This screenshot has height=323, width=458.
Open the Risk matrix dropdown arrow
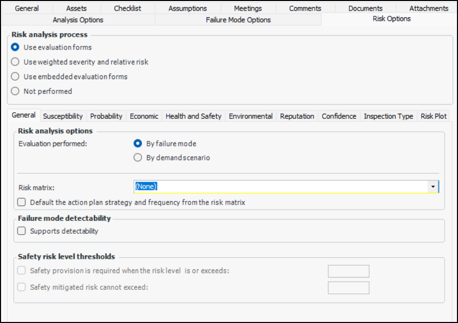(433, 187)
